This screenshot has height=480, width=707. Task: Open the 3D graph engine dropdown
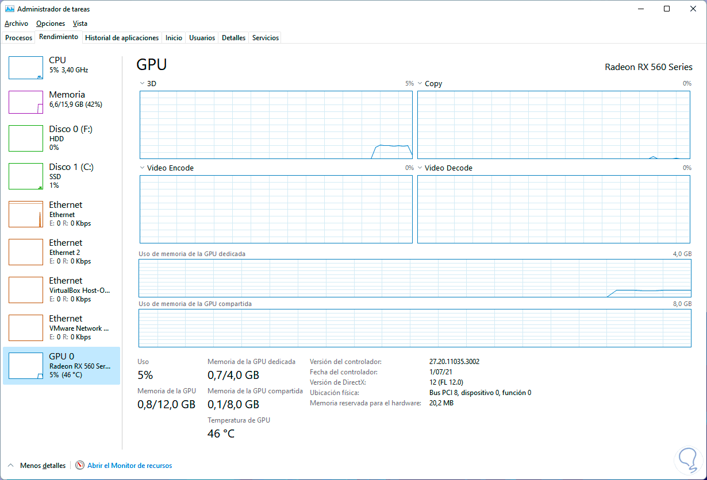[x=143, y=84]
